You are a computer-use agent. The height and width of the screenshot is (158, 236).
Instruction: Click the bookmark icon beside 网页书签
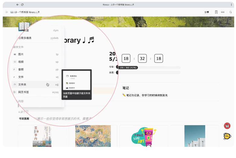15,92
